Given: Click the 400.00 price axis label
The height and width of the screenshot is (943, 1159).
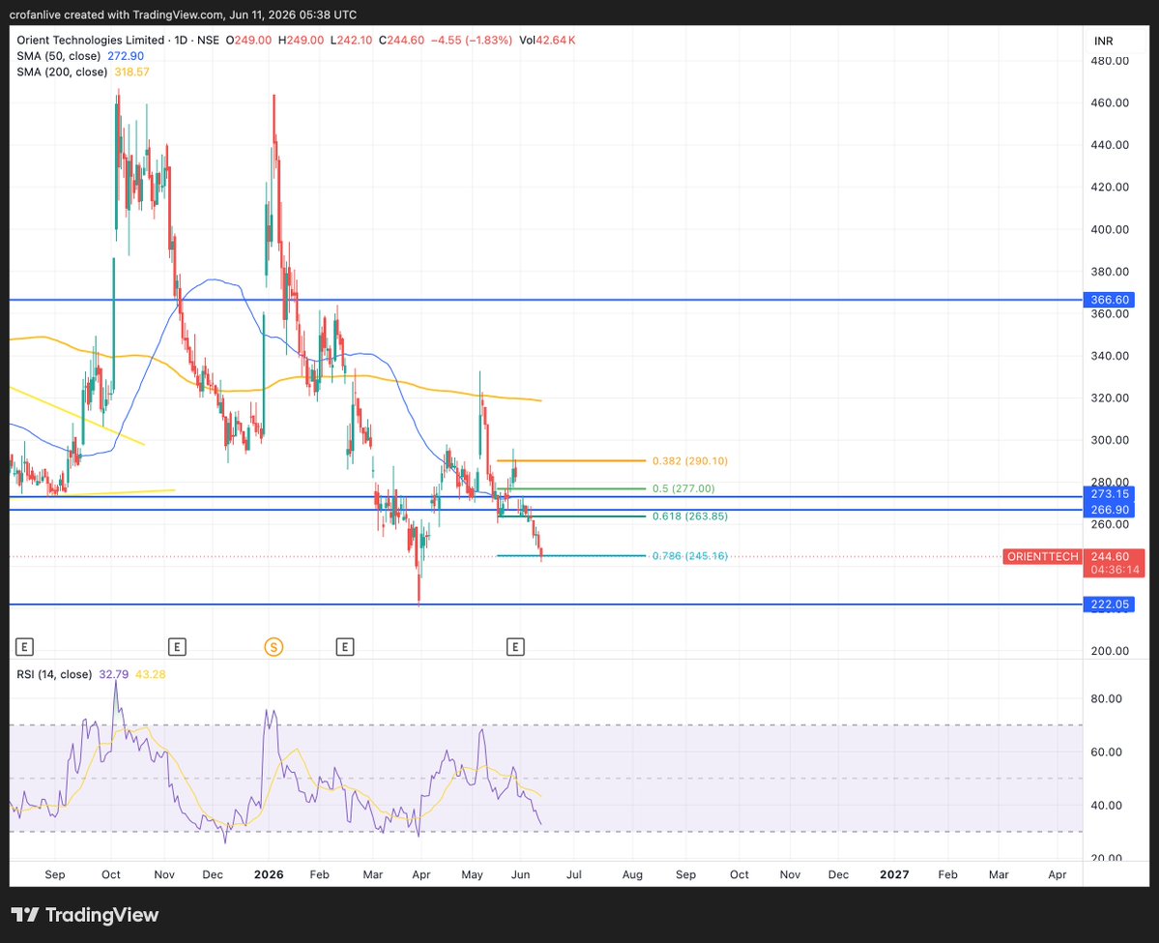Looking at the screenshot, I should tap(1110, 229).
